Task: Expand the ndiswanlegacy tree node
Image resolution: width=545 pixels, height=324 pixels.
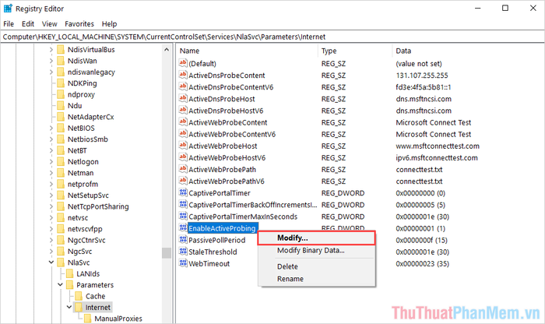Action: tap(51, 72)
